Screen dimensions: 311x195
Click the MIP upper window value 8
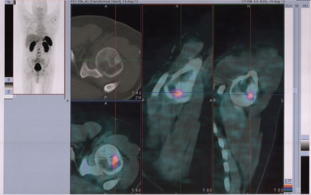(8, 80)
